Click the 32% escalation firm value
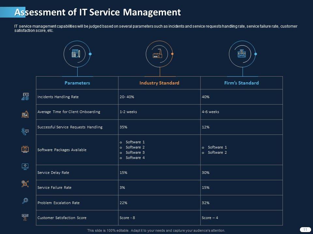The height and width of the screenshot is (234, 313). click(x=242, y=203)
